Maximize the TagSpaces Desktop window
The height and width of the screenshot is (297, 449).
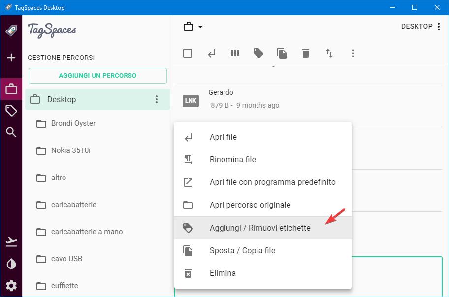[x=415, y=7]
